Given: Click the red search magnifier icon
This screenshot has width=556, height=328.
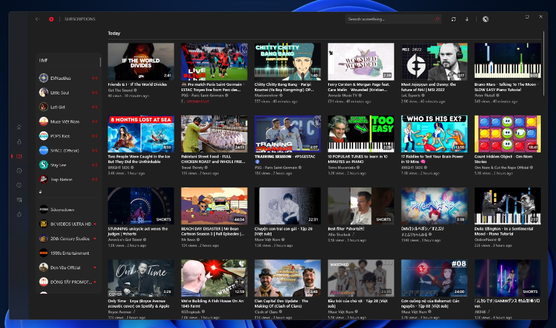Looking at the screenshot, I should 437,19.
